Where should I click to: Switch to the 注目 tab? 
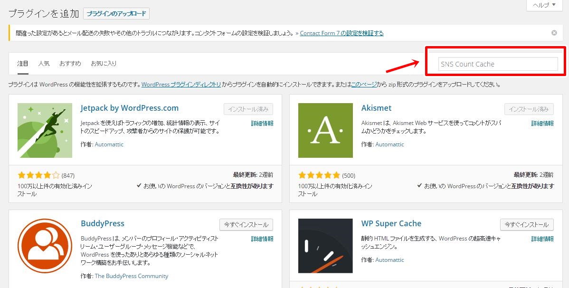(x=23, y=64)
